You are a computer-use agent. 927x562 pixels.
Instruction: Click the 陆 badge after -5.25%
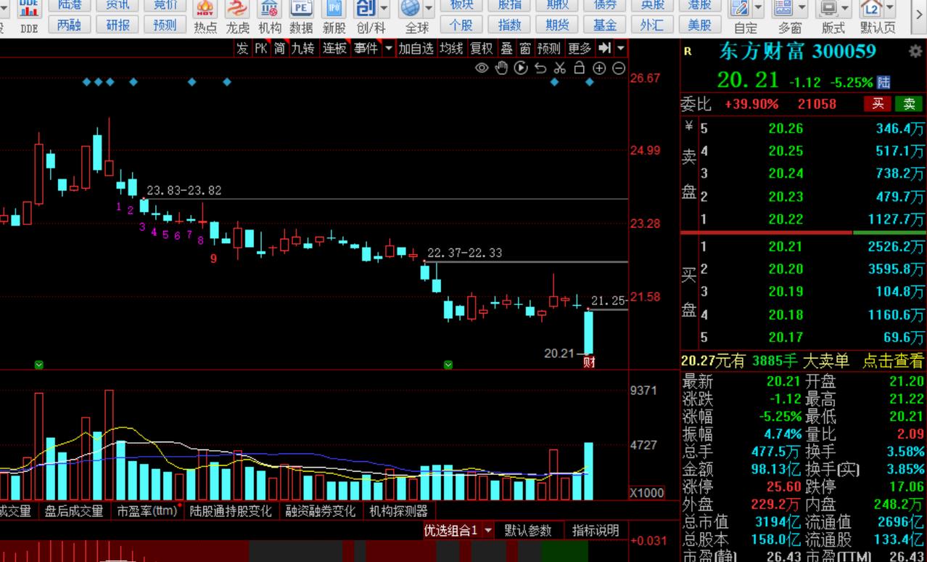coord(883,82)
